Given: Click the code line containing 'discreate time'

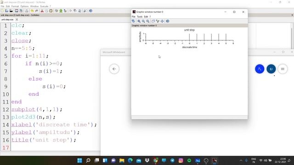Looking at the screenshot, I should tap(54, 125).
